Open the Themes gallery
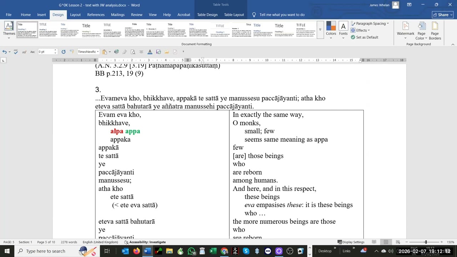Image resolution: width=457 pixels, height=257 pixels. (9, 30)
